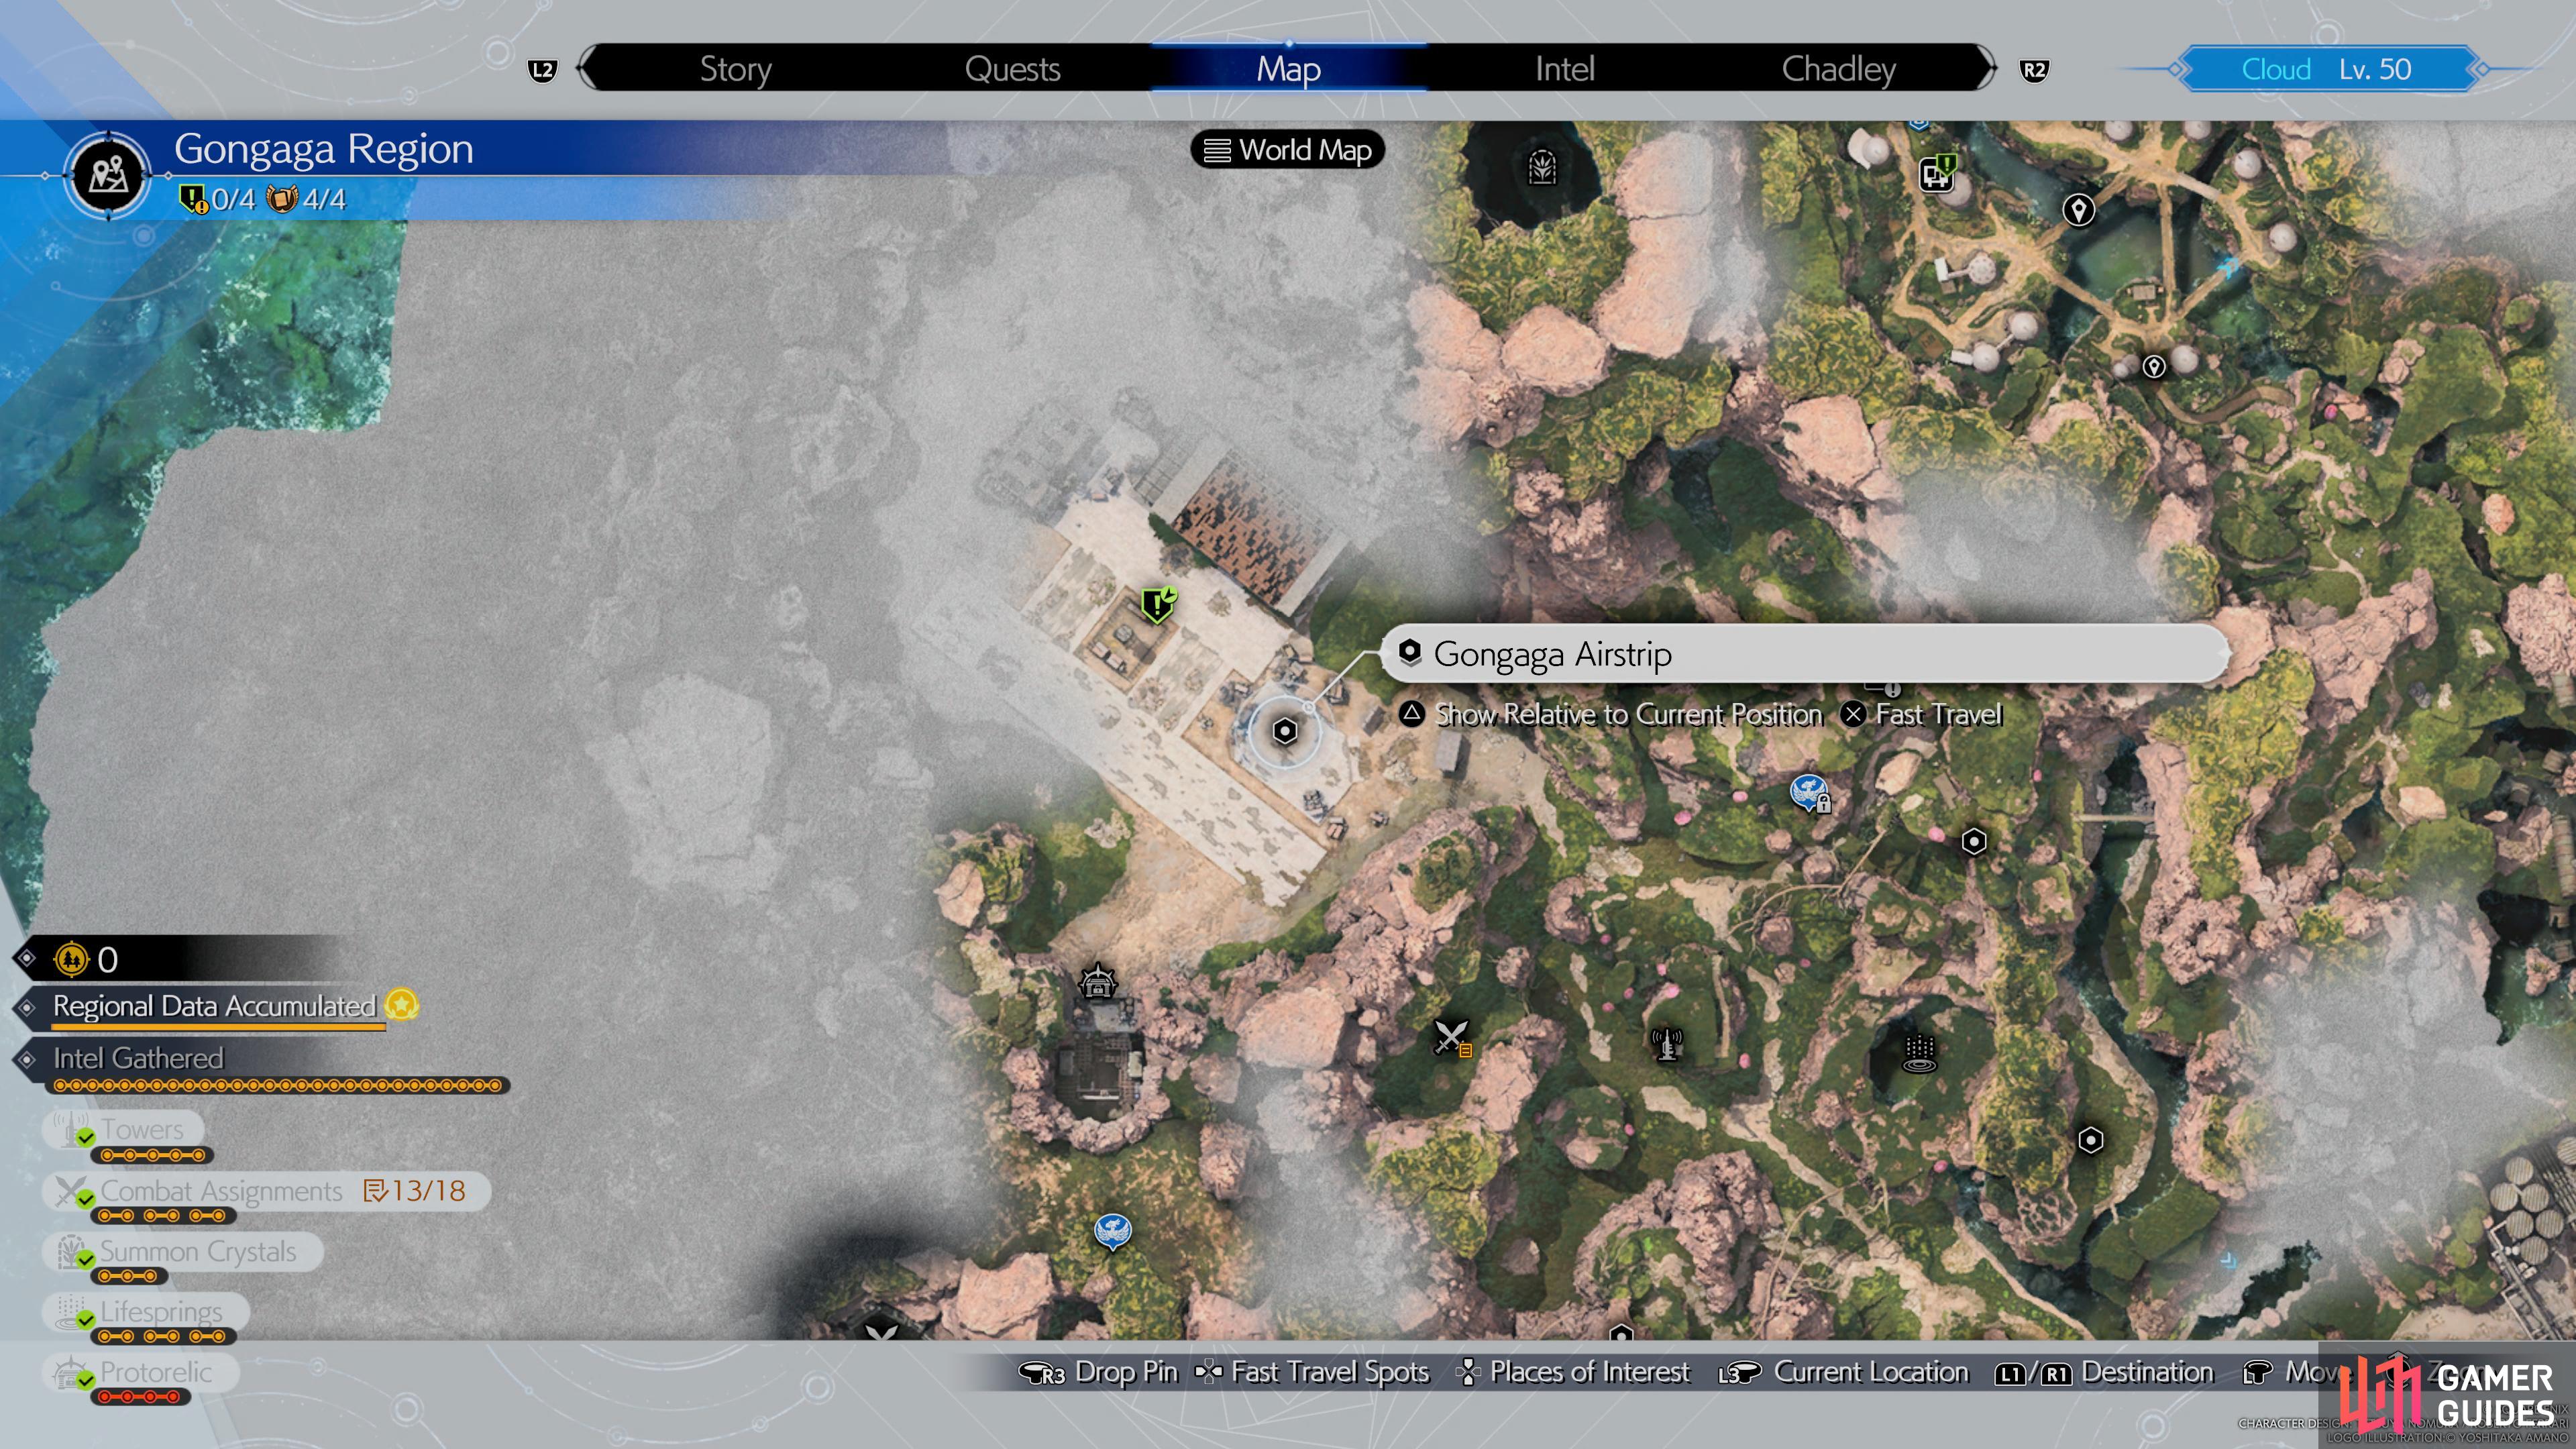
Task: Select the green quest marker on the airstrip
Action: [x=1158, y=604]
